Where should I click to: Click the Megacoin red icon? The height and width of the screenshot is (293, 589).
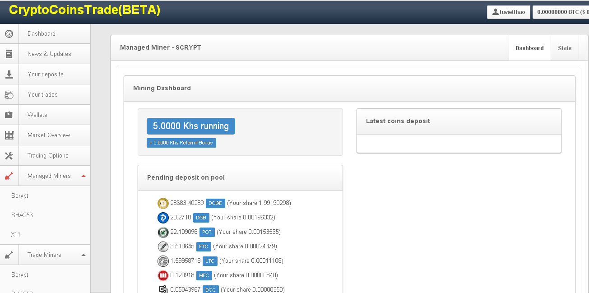pyautogui.click(x=163, y=275)
